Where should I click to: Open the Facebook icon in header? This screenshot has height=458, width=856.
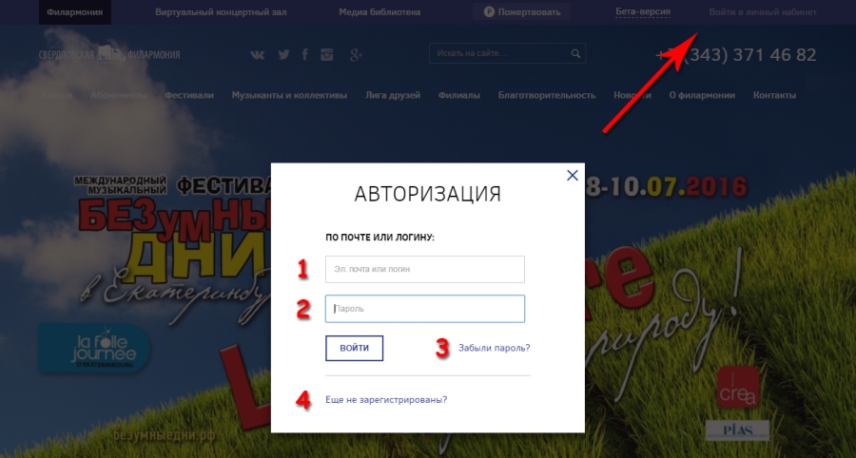tap(305, 54)
